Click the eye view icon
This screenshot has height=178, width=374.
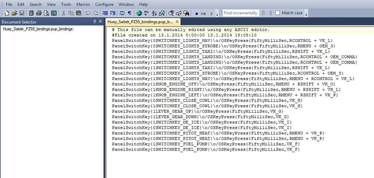pyautogui.click(x=171, y=13)
